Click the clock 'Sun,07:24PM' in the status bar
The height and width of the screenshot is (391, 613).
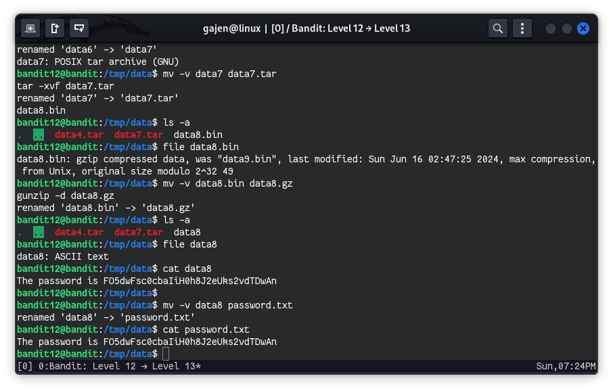tap(566, 367)
